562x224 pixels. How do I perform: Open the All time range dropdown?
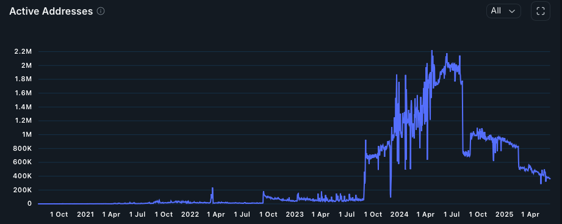[503, 11]
